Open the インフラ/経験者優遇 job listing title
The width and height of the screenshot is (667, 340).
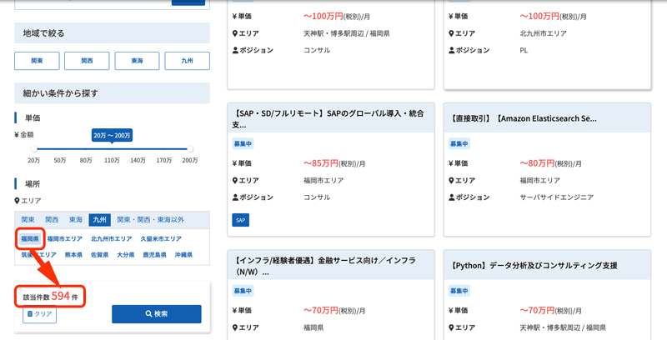(x=323, y=266)
